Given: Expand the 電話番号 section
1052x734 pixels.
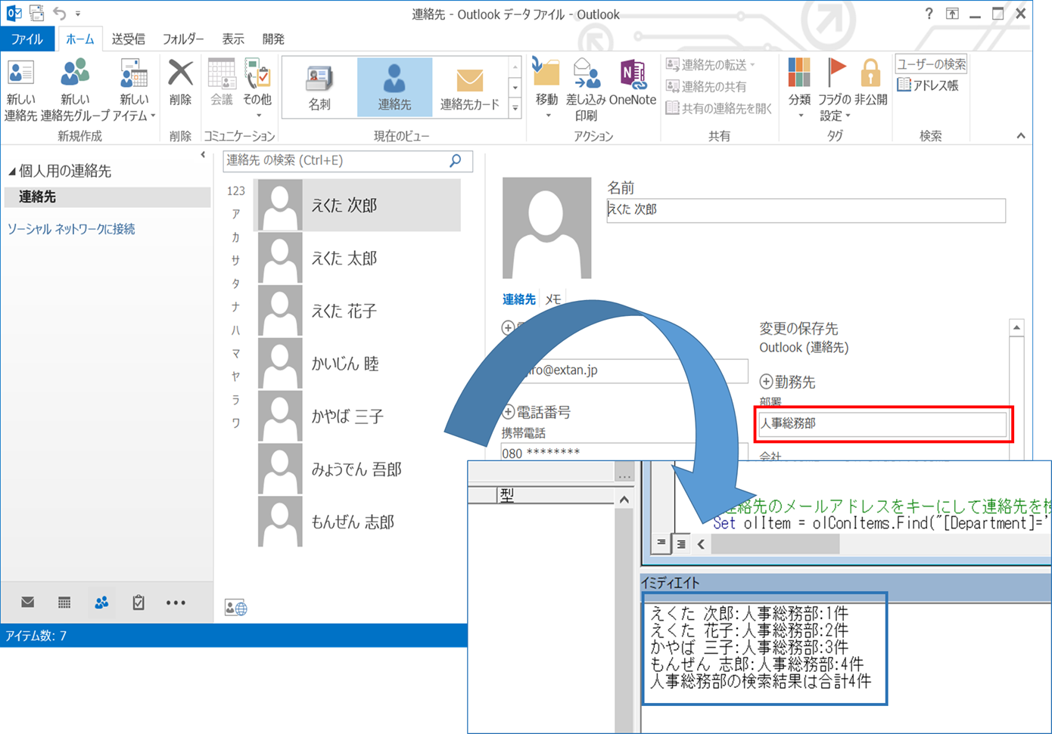Looking at the screenshot, I should (x=509, y=412).
